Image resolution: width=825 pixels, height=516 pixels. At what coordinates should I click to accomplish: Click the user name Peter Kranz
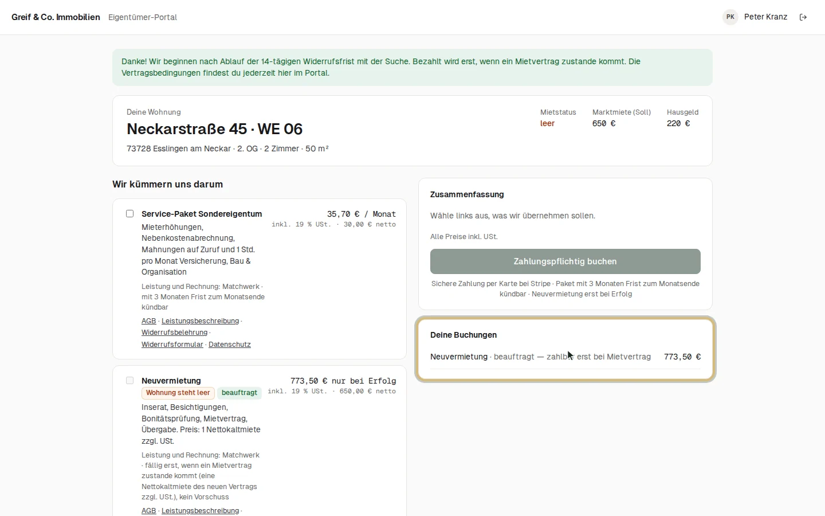point(766,17)
